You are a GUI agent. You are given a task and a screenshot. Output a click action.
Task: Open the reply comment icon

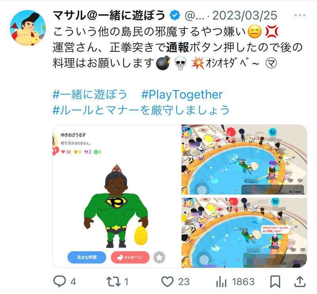click(x=59, y=281)
